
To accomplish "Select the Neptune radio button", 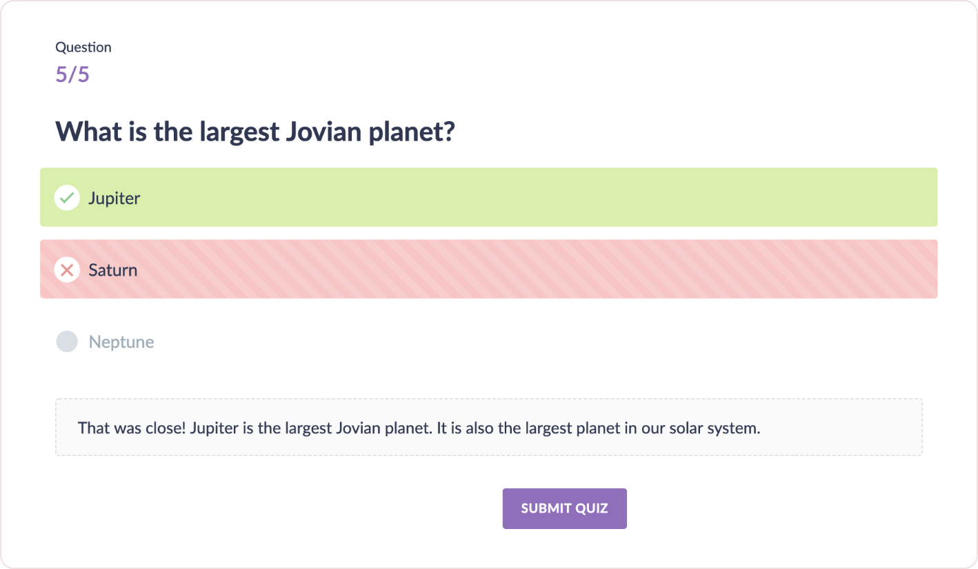I will coord(67,342).
